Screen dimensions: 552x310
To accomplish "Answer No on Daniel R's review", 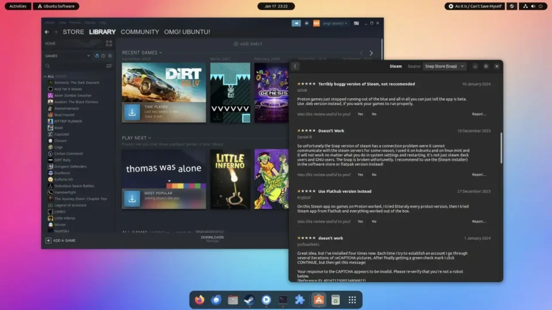I will 374,175.
